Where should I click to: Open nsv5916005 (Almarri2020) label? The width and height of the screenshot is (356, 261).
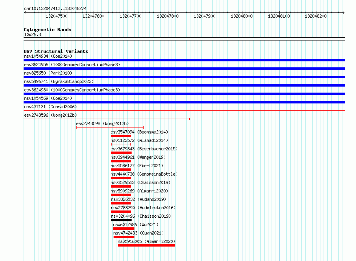(x=146, y=241)
